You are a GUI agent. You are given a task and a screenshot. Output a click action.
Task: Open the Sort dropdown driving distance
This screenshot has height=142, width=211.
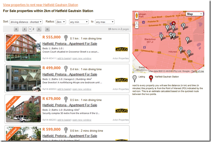coord(26,22)
